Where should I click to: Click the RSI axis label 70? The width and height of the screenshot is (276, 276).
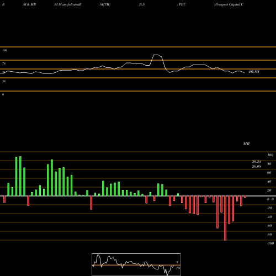coord(4,63)
